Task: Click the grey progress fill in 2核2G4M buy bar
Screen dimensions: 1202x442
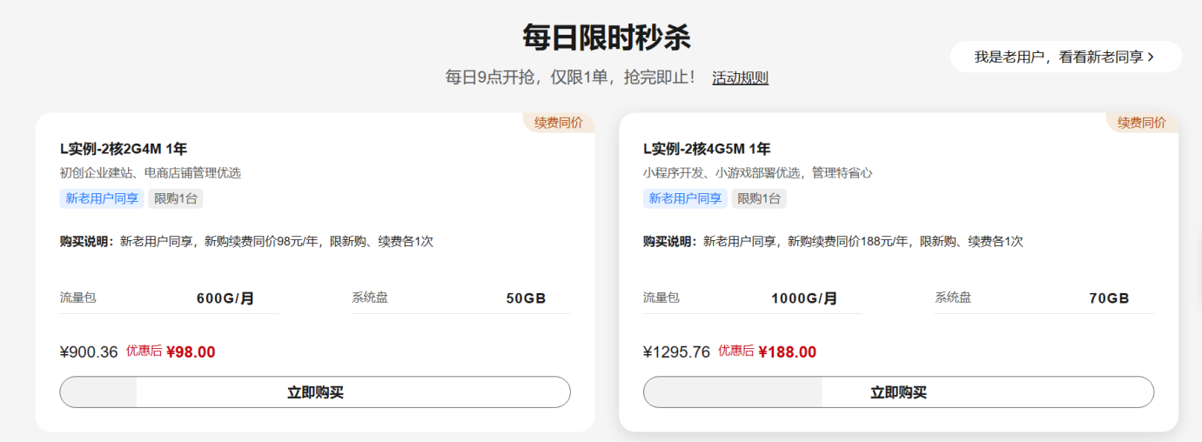Action: tap(99, 392)
